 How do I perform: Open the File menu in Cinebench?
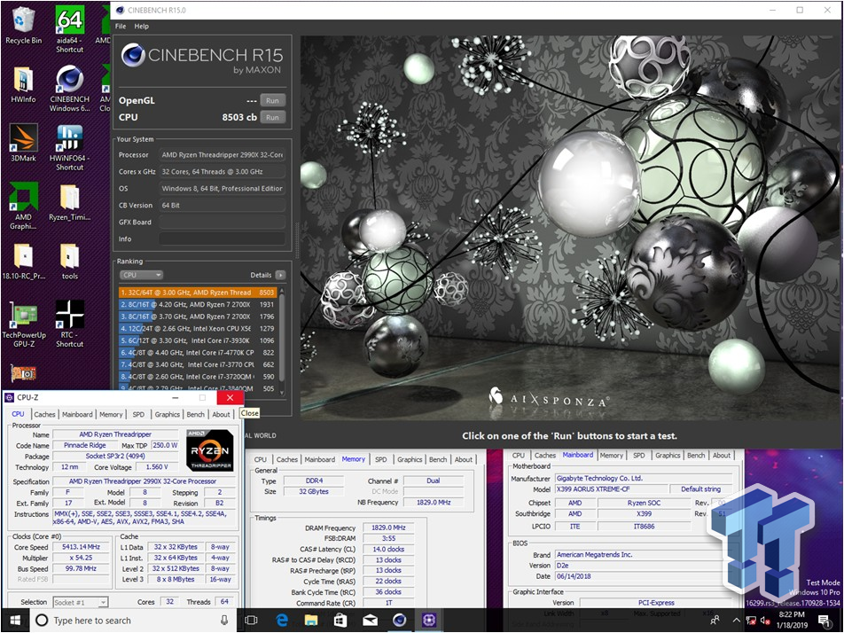121,26
